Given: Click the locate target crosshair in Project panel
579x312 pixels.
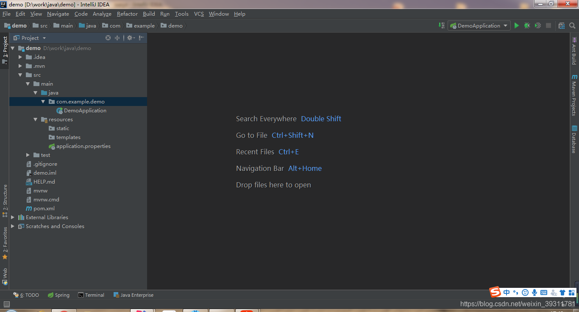Looking at the screenshot, I should click(108, 38).
